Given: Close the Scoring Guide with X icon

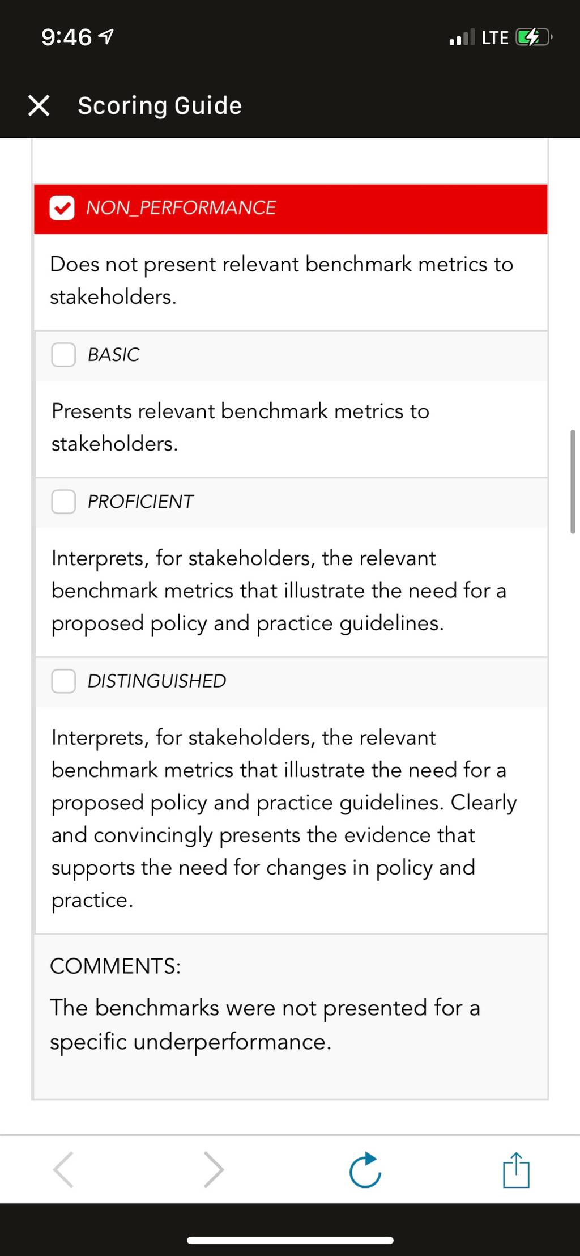Looking at the screenshot, I should [x=39, y=105].
